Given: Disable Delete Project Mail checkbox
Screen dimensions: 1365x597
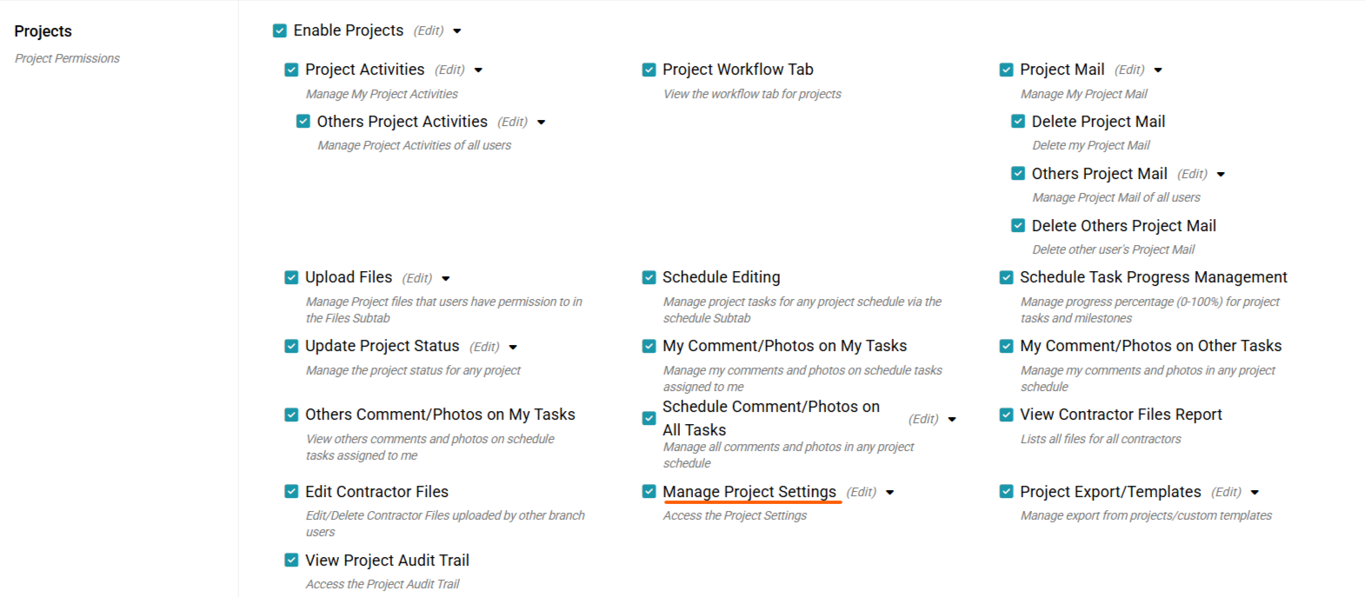Looking at the screenshot, I should (x=1018, y=122).
